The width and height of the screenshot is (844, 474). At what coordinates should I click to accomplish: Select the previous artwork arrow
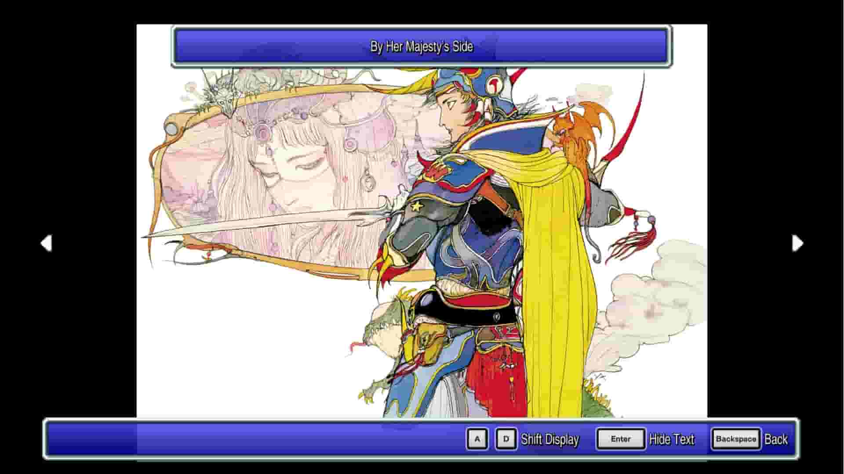pos(47,244)
